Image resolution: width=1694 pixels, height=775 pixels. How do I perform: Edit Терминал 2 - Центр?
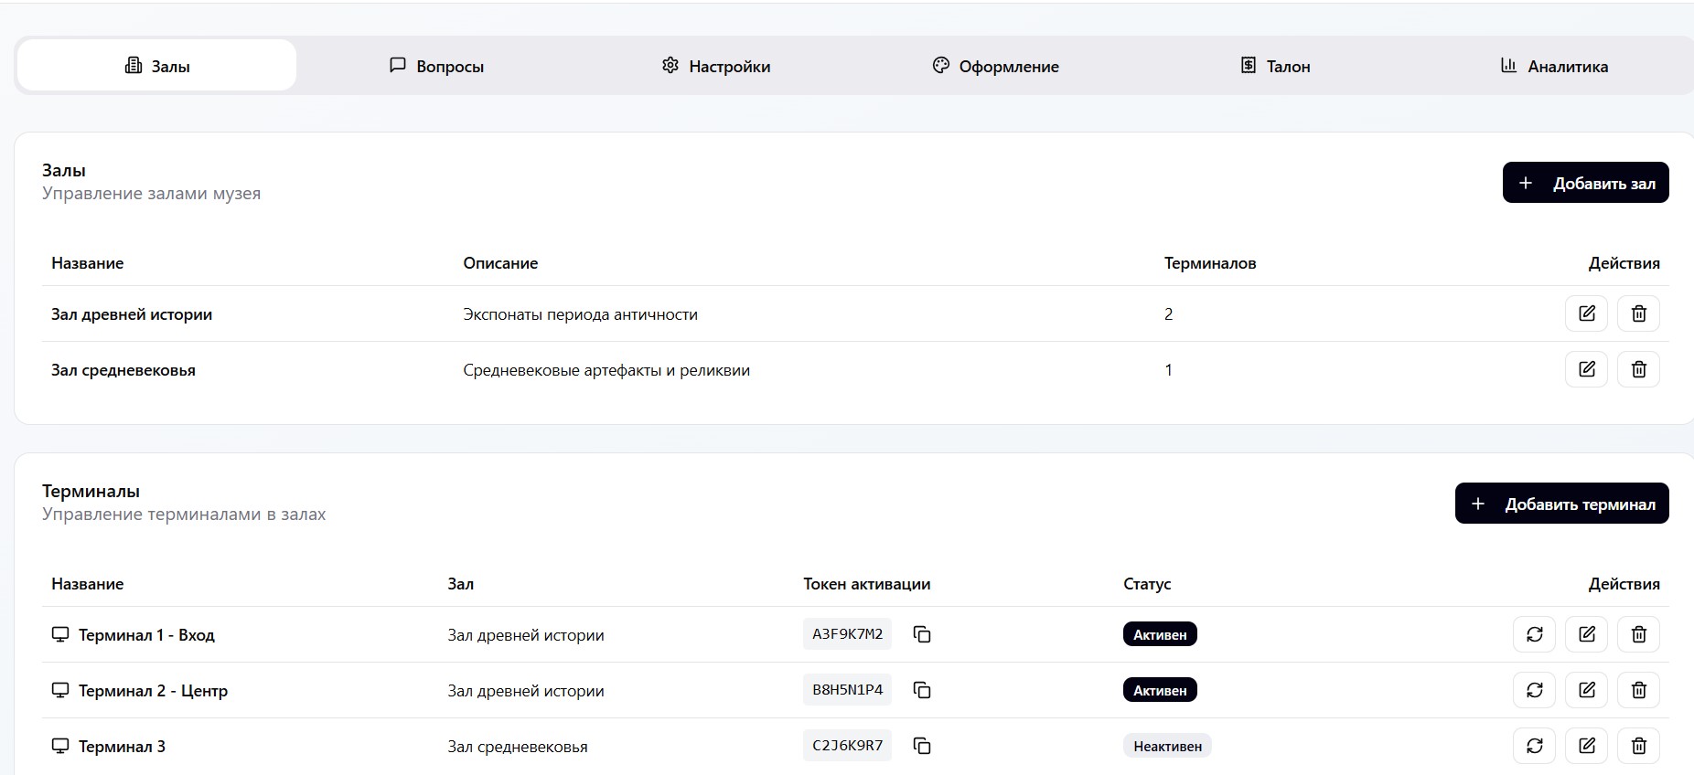(1586, 690)
